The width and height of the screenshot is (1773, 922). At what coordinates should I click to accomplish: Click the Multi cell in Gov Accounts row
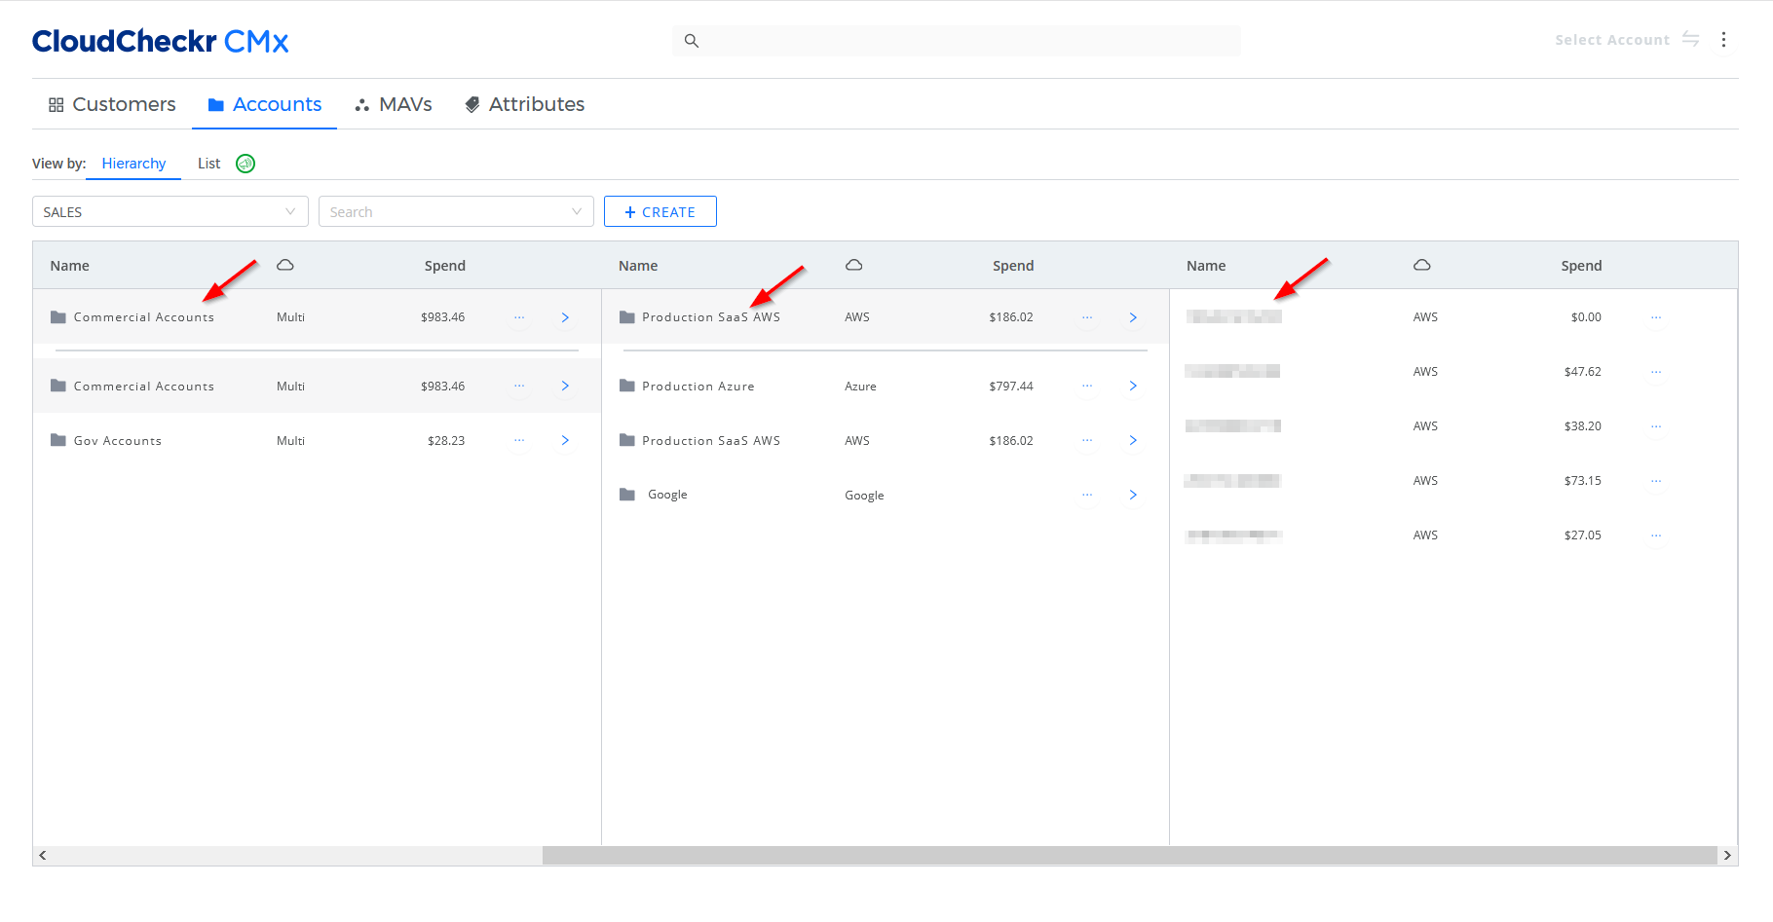pos(290,441)
